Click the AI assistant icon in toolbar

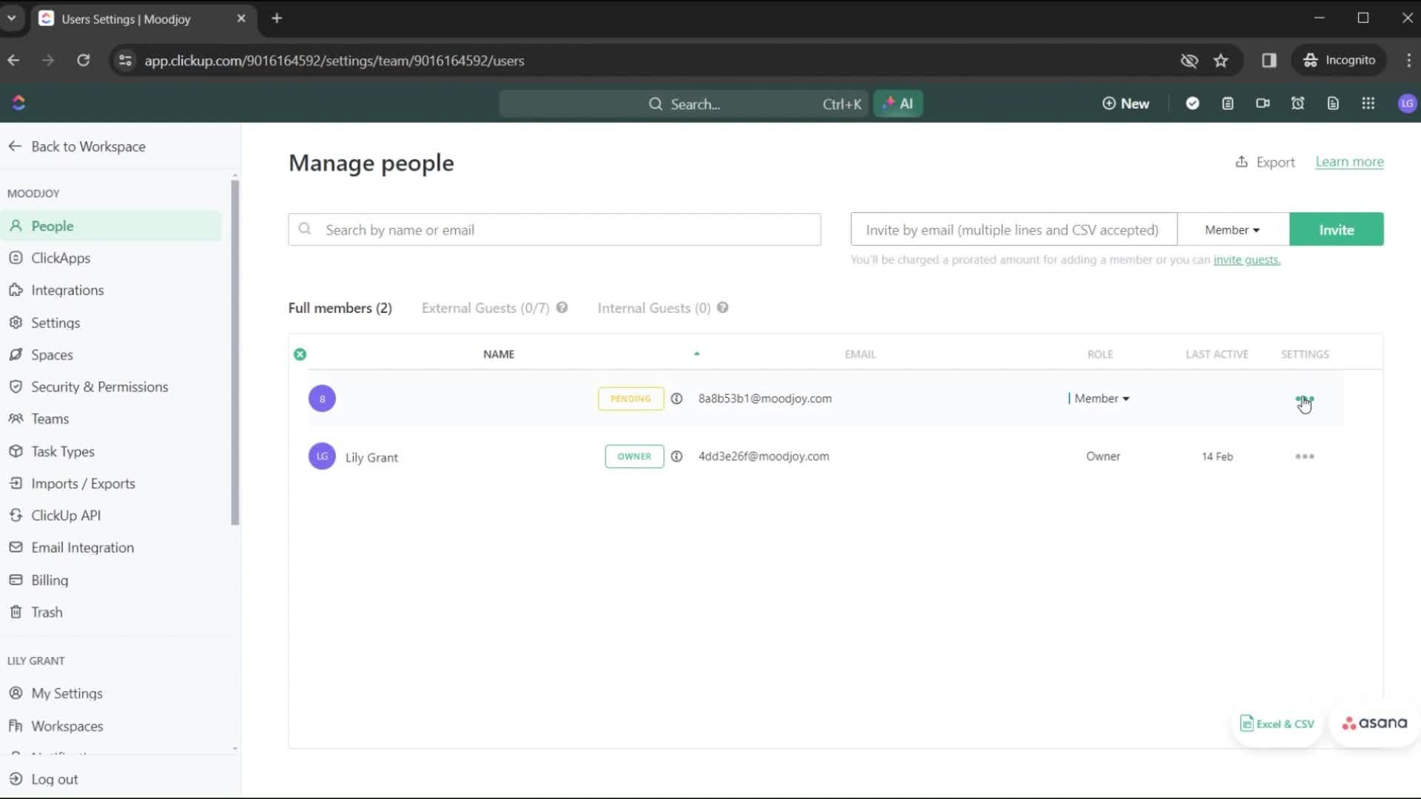(x=899, y=104)
